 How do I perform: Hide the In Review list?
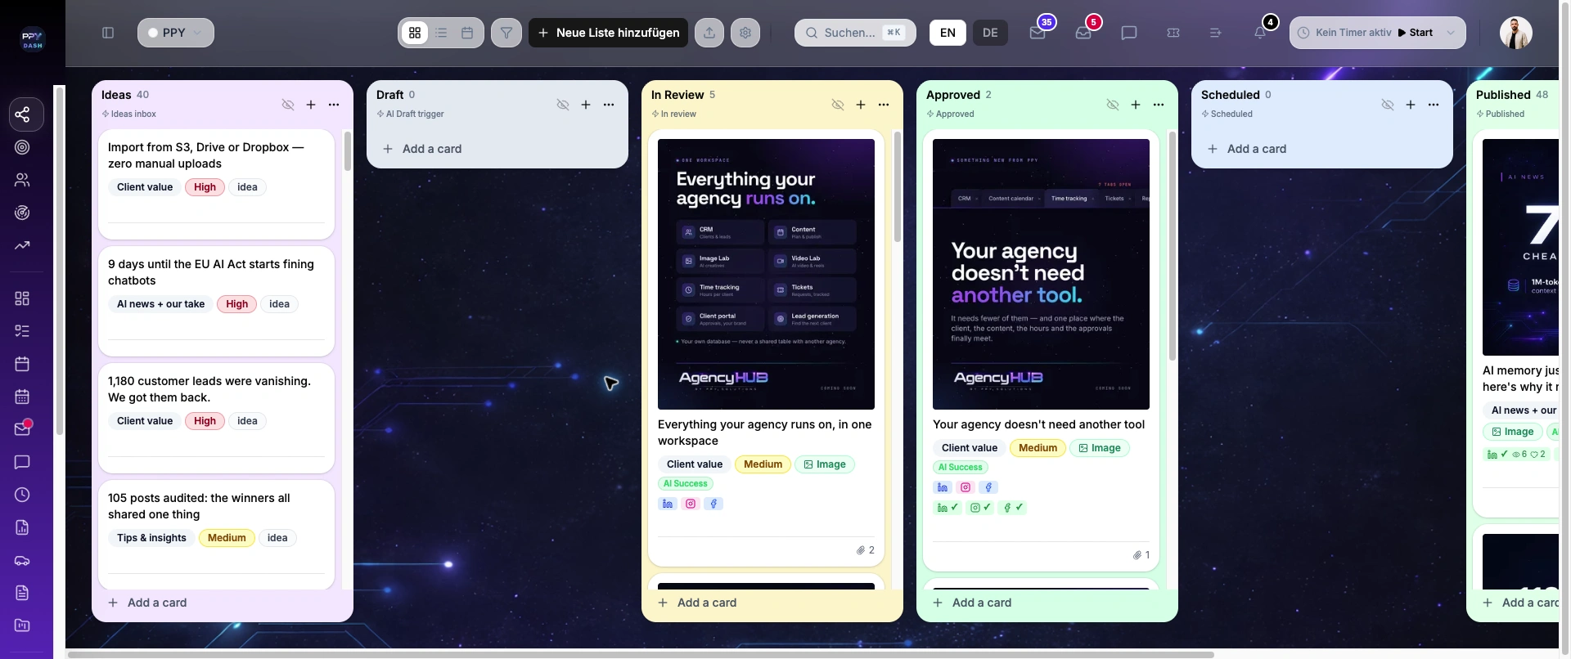(x=838, y=105)
